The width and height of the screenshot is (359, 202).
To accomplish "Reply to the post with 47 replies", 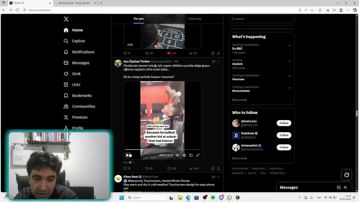I will click(x=127, y=53).
